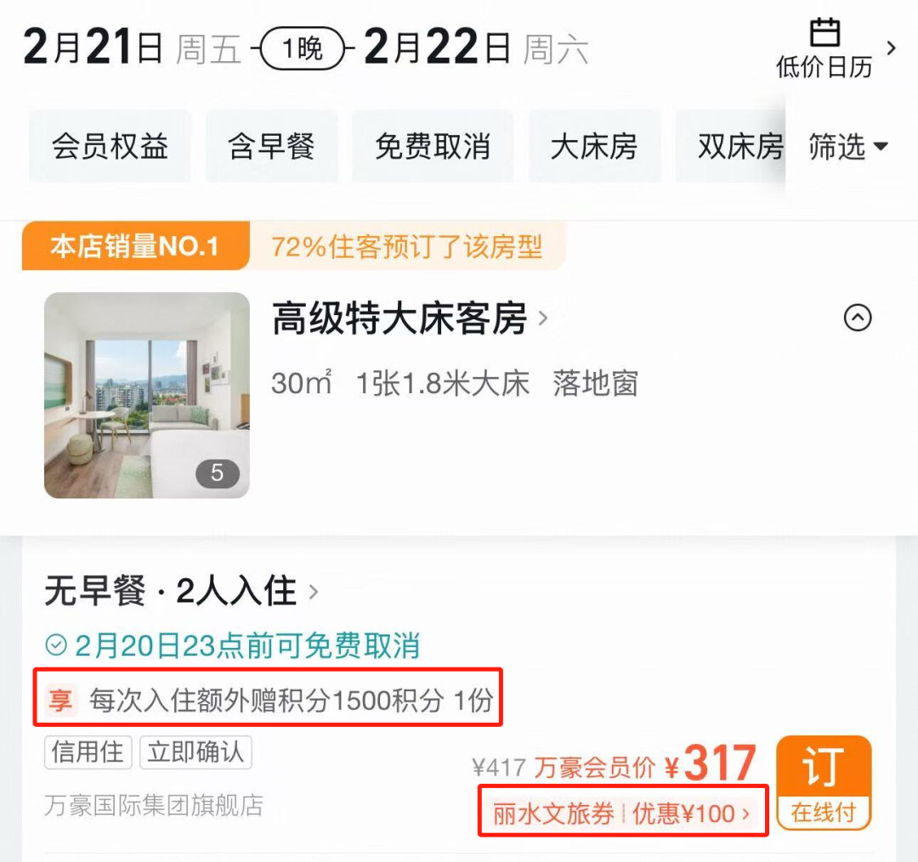Screen dimensions: 918x862
Task: View the room photo thumbnail
Action: (147, 395)
